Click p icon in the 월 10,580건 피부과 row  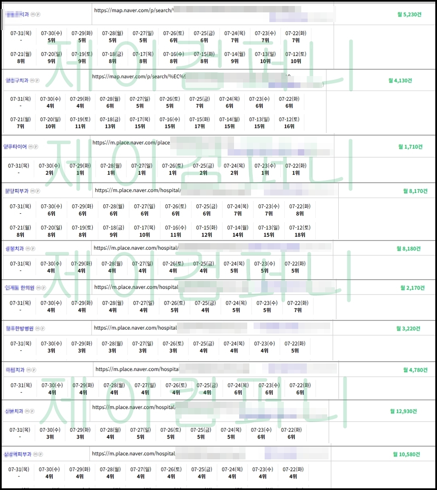coord(40,454)
